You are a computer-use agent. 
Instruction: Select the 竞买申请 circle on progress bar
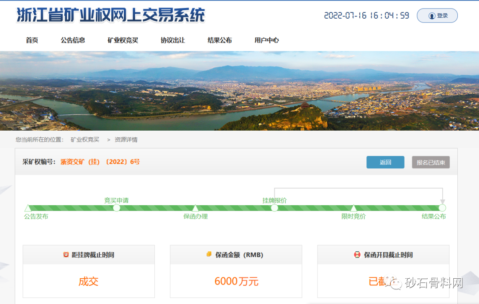[117, 208]
